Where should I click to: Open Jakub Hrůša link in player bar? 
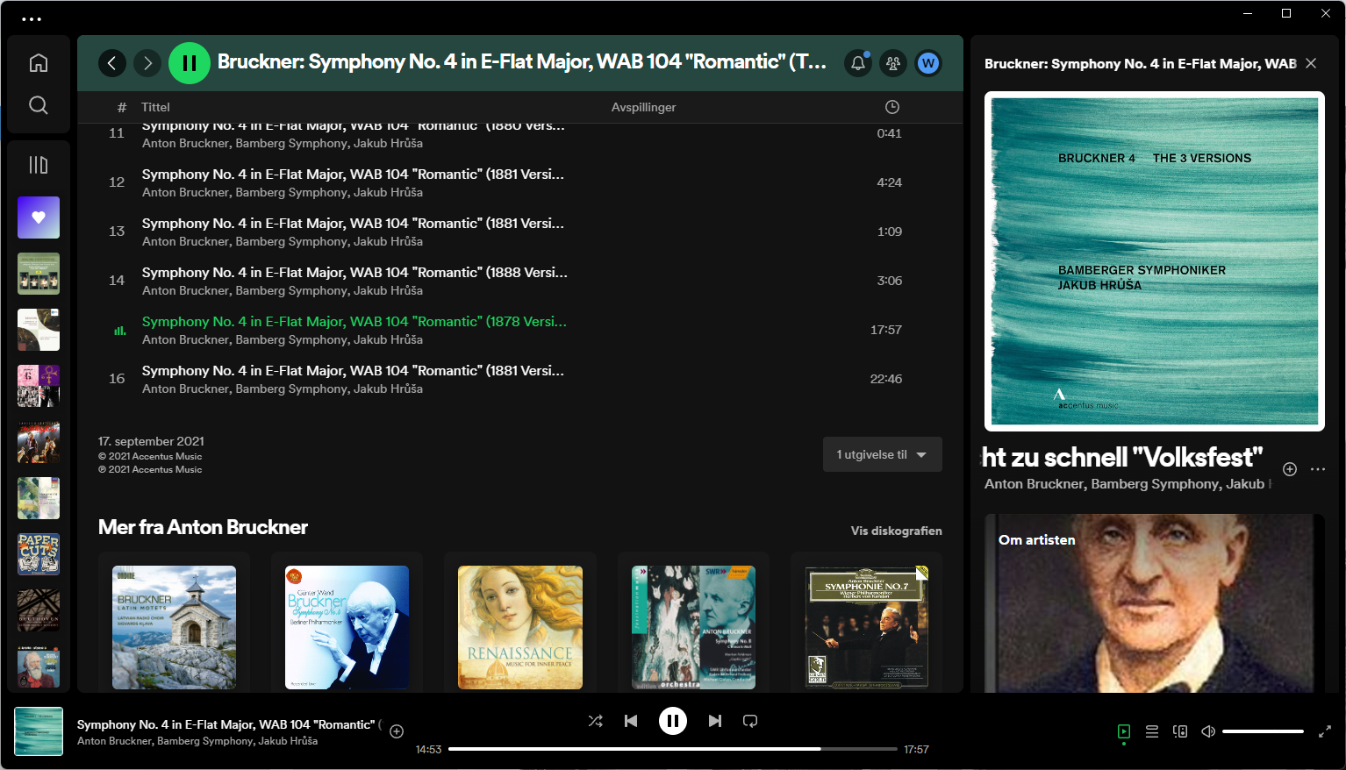coord(288,741)
